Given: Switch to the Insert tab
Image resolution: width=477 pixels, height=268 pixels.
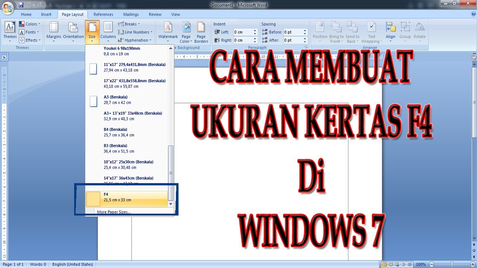Looking at the screenshot, I should [x=46, y=15].
